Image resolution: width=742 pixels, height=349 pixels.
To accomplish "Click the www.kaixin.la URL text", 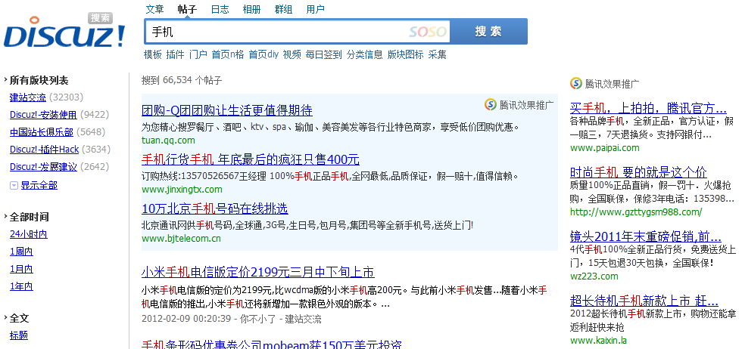I will (599, 341).
